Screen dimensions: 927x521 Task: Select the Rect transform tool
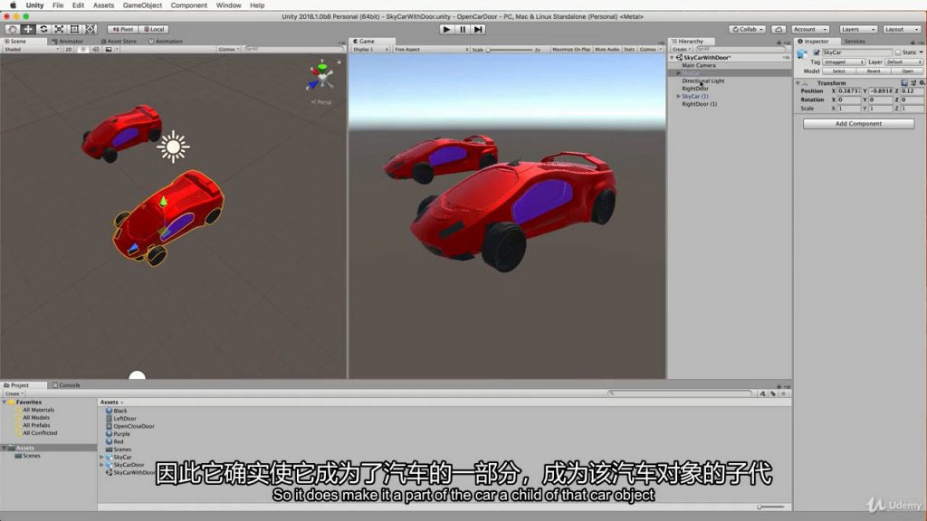coord(74,29)
